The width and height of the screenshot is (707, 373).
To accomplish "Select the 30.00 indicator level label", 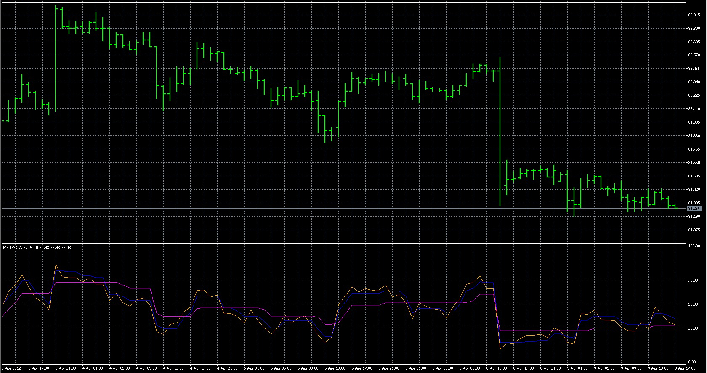I will (693, 328).
